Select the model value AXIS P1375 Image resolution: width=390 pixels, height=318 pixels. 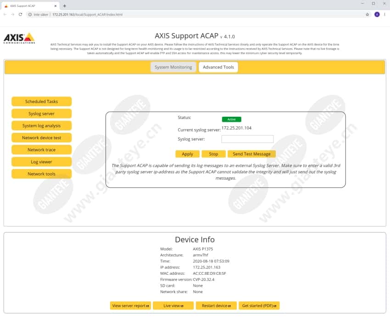[x=203, y=249]
